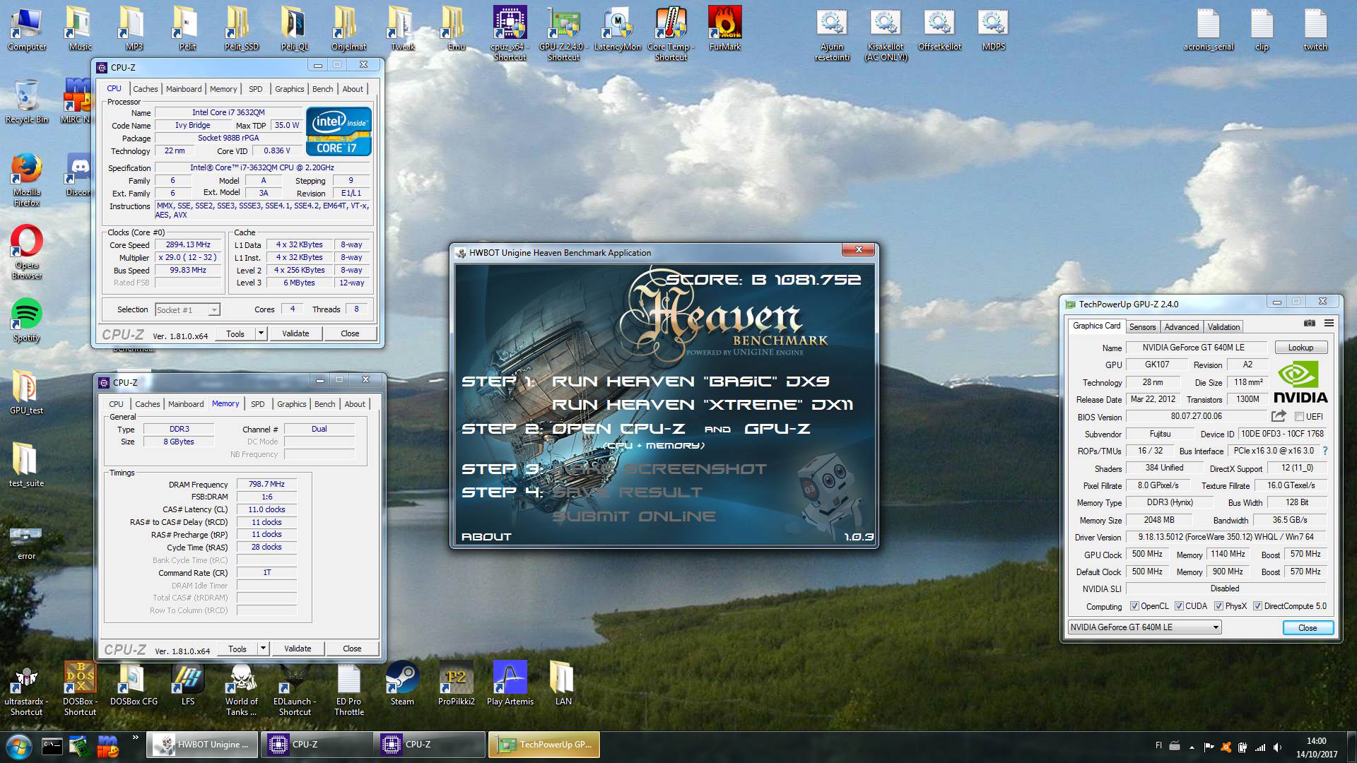
Task: Launch Mozilla Firefox from desktop
Action: tap(27, 179)
